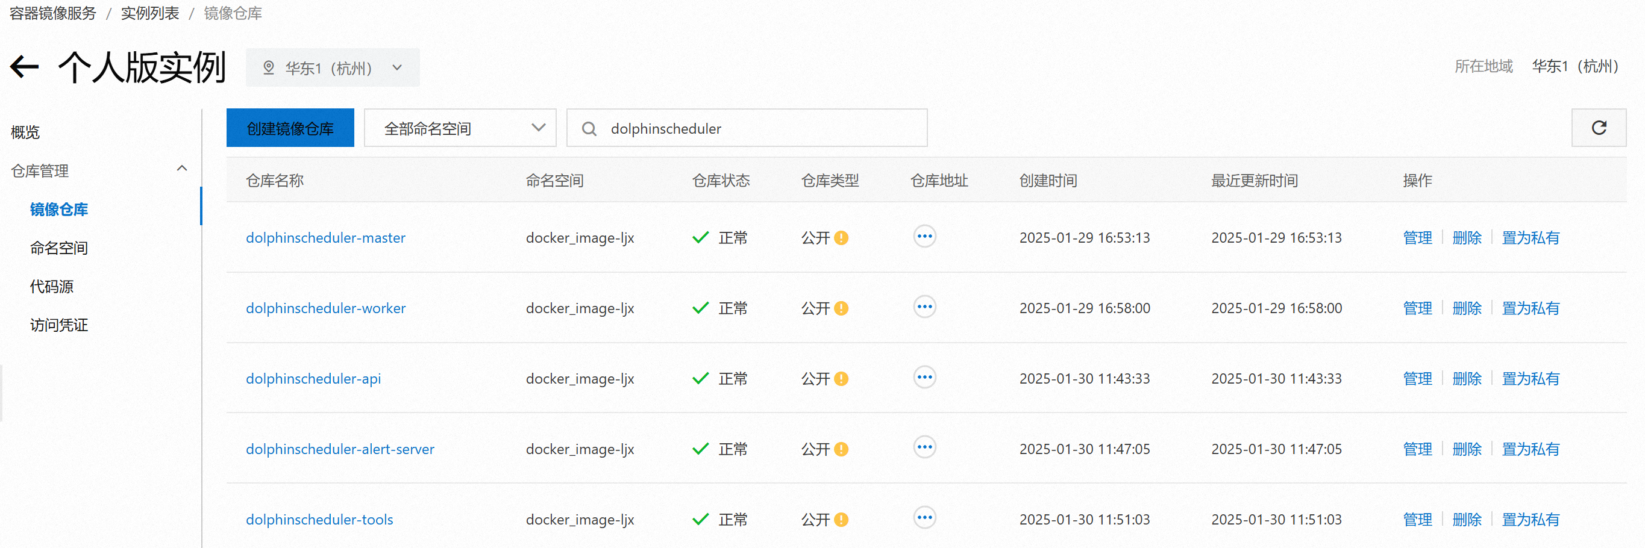1645x548 pixels.
Task: Click 删除 for dolphinscheduler-worker
Action: (x=1467, y=308)
